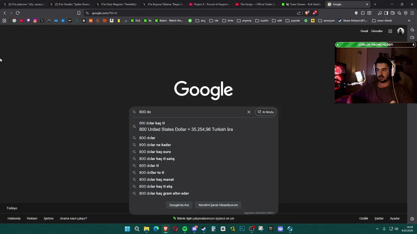Share the page via share icon
Viewport: 417px width, 234px height.
(x=299, y=13)
